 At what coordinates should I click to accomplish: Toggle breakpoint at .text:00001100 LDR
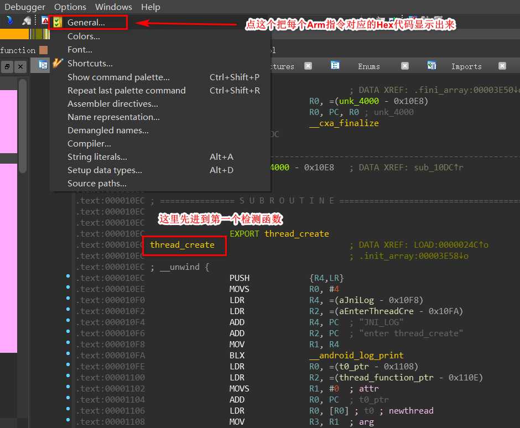(x=68, y=375)
